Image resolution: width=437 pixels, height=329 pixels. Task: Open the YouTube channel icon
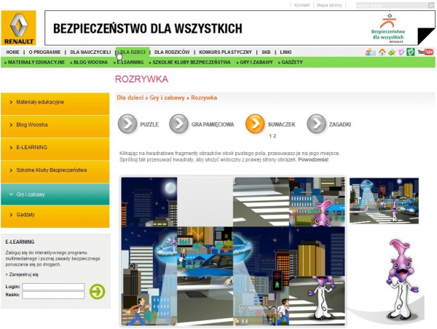click(x=425, y=52)
